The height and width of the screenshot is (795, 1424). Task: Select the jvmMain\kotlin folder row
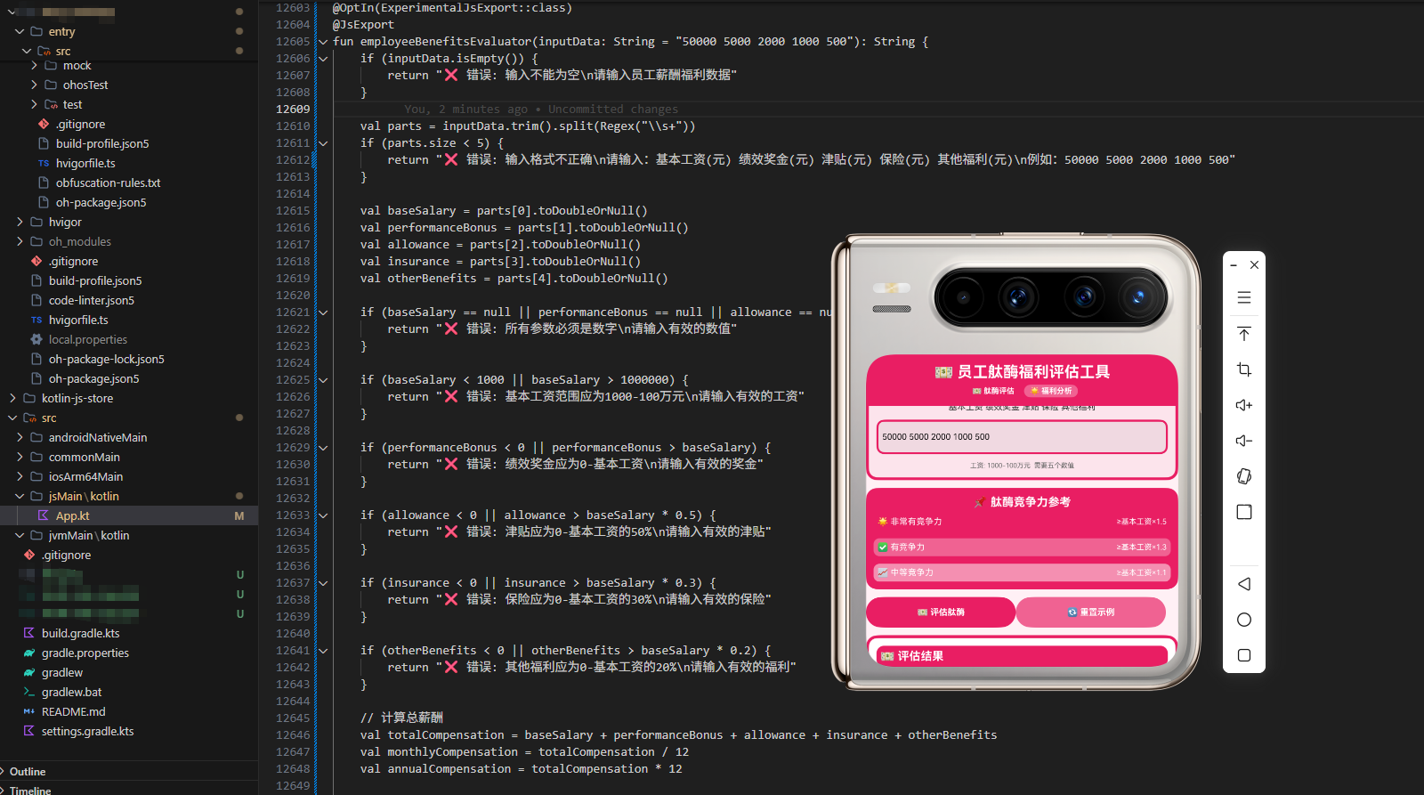tap(129, 535)
